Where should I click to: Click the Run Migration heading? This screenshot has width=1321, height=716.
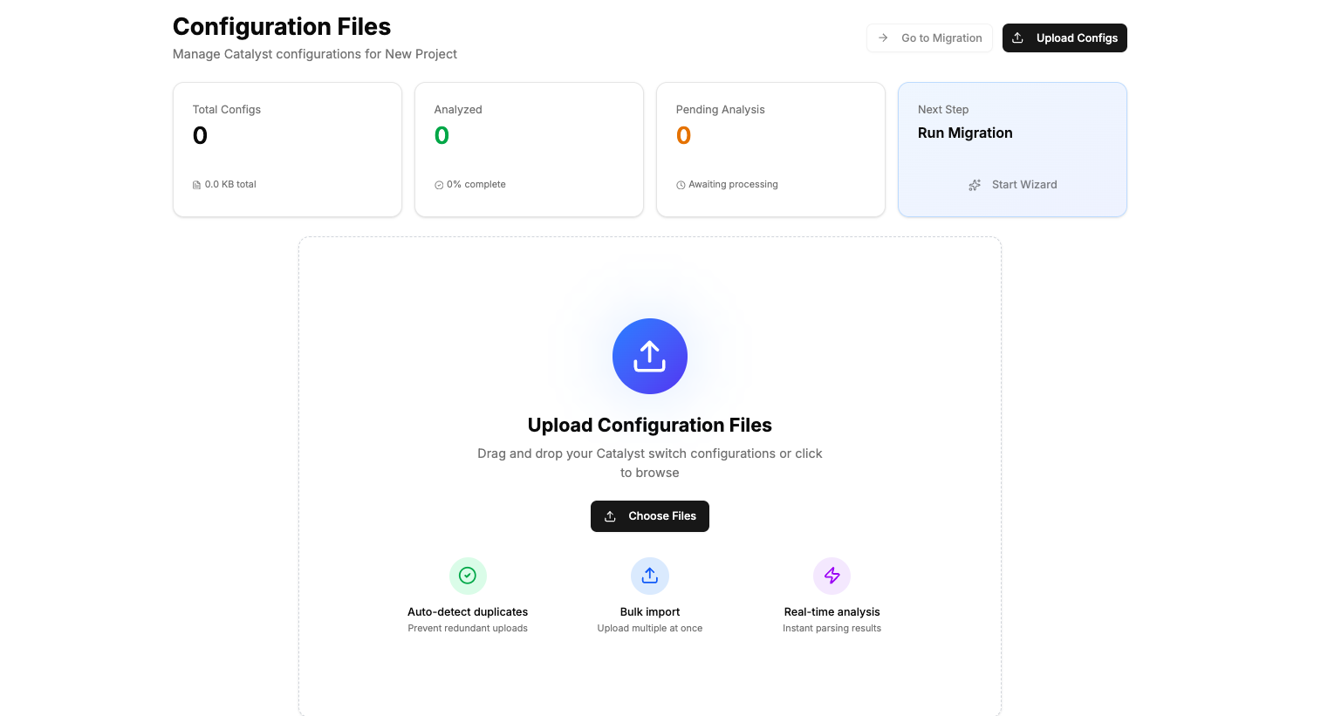[965, 133]
